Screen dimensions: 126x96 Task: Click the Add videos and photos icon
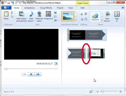click(x=21, y=14)
